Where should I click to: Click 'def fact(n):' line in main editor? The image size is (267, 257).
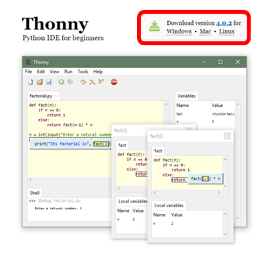pyautogui.click(x=43, y=105)
